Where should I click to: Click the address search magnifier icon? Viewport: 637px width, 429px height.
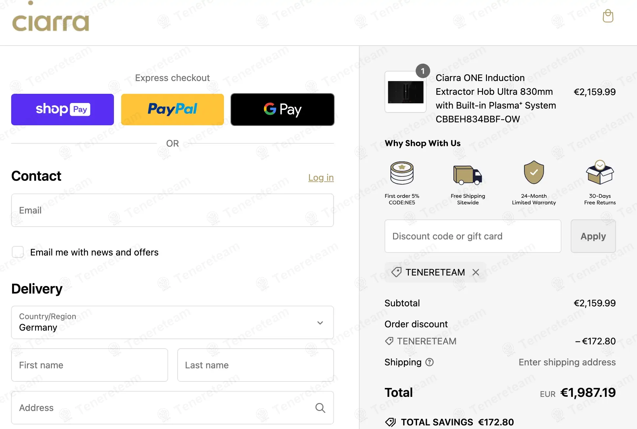point(320,408)
